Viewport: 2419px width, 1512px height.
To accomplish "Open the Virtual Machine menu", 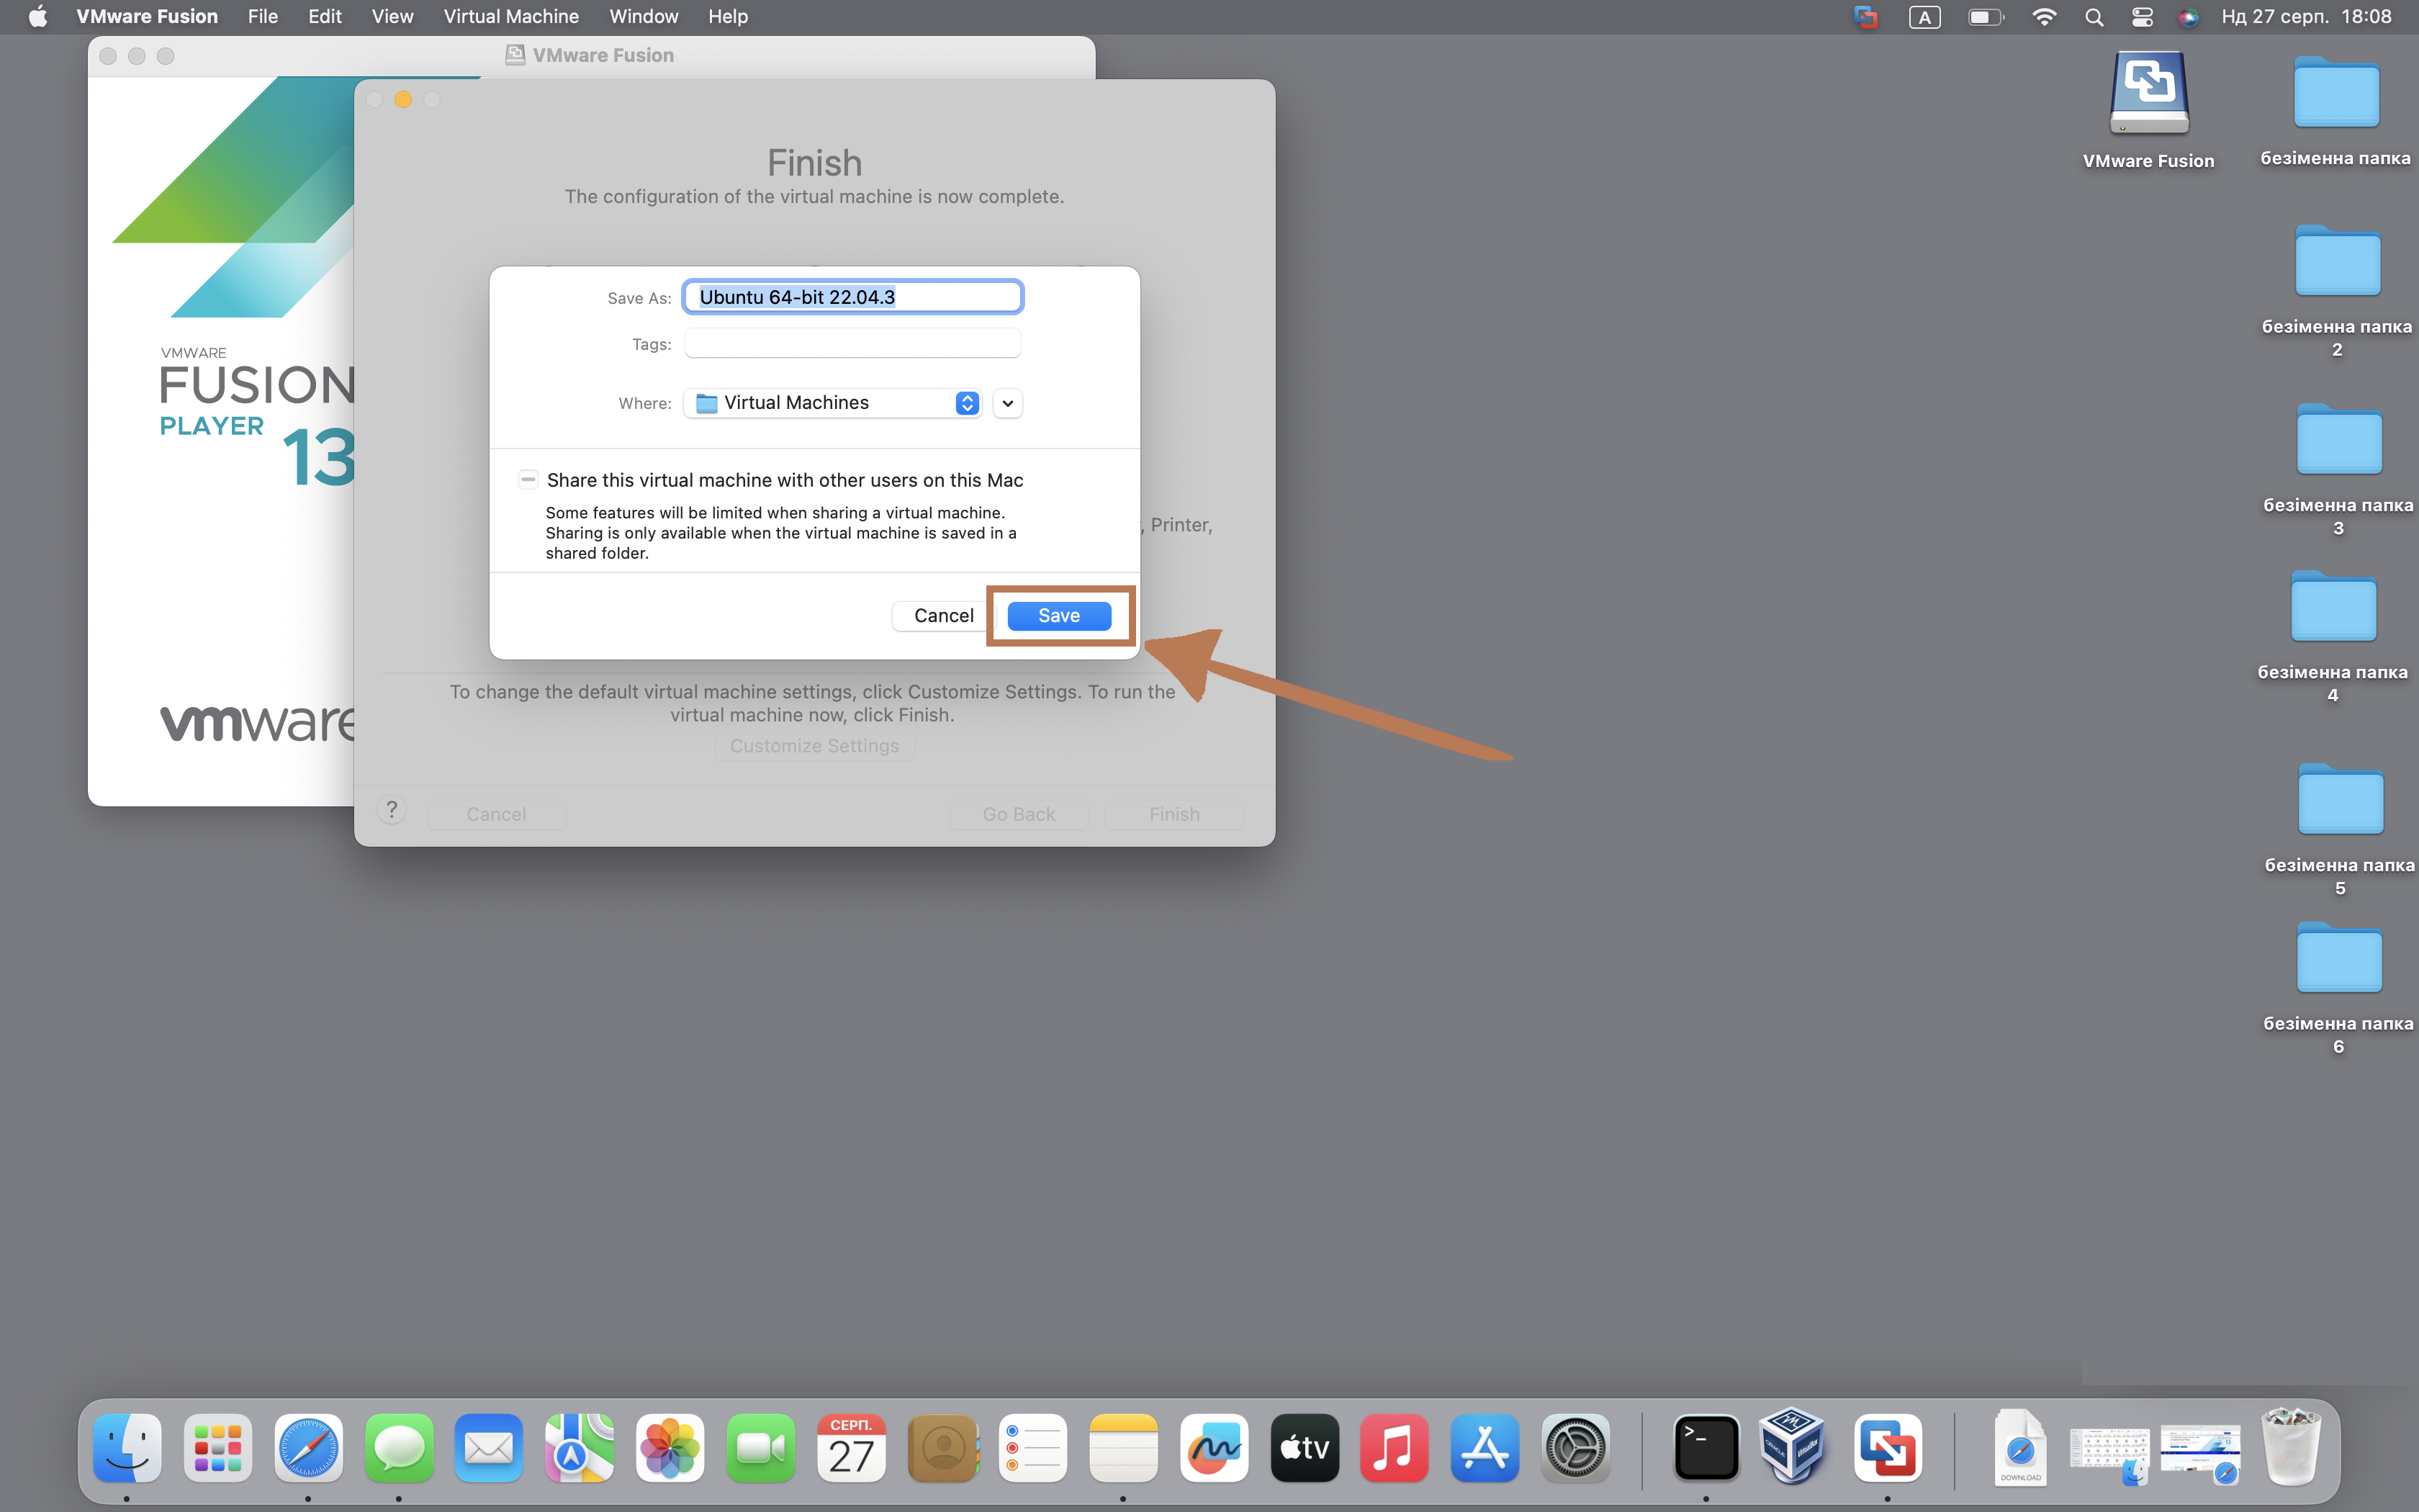I will click(510, 16).
